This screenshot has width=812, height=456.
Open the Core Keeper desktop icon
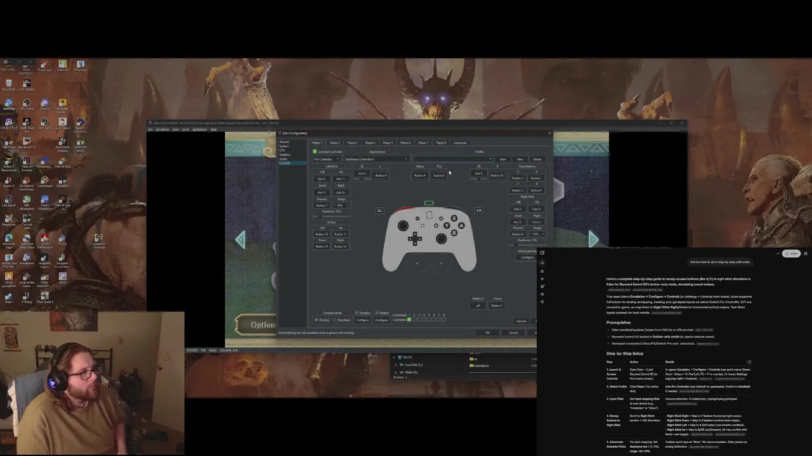coord(44,181)
